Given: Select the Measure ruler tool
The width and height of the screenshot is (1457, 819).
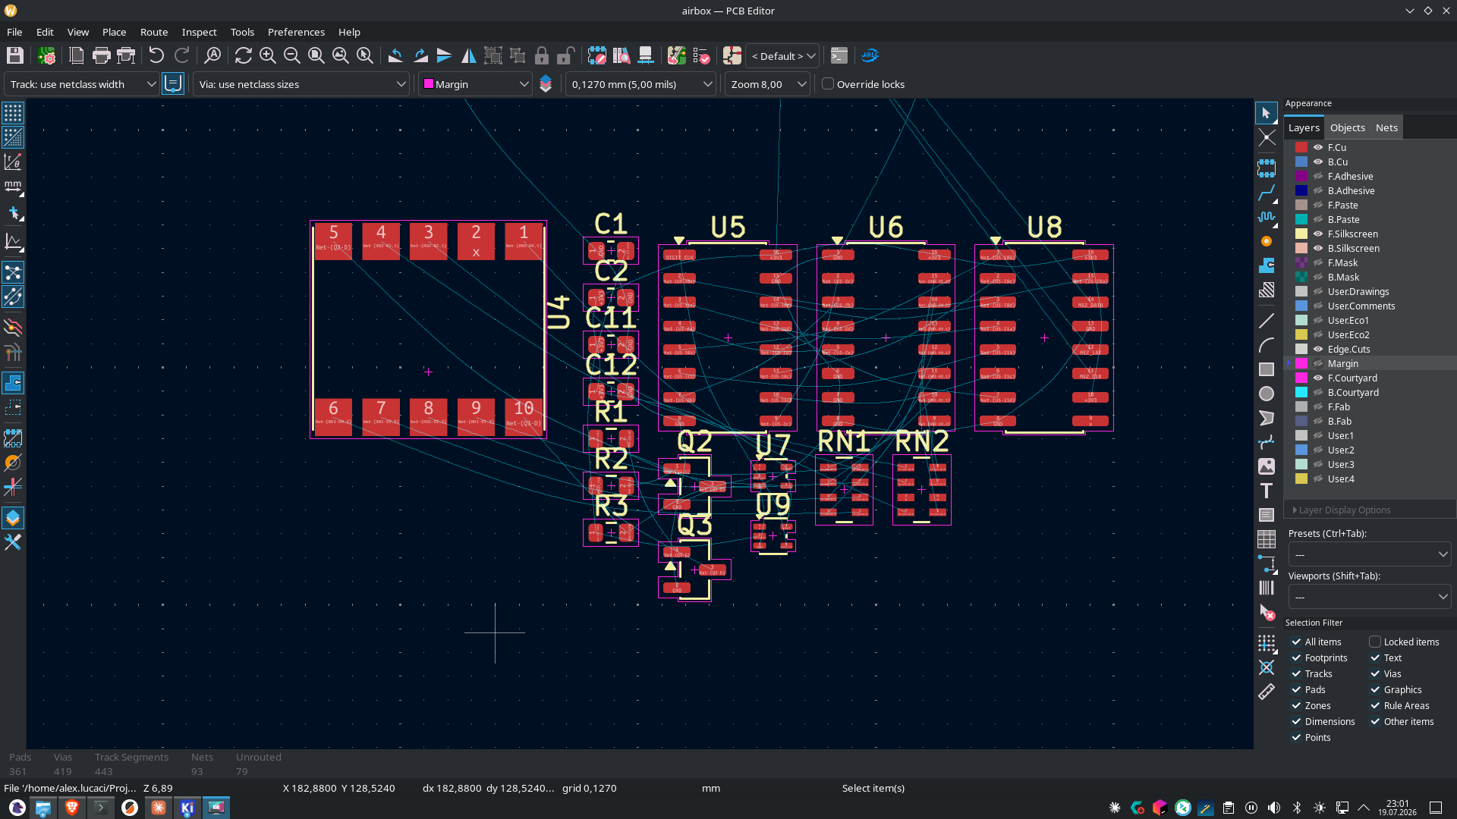Looking at the screenshot, I should point(1267,692).
